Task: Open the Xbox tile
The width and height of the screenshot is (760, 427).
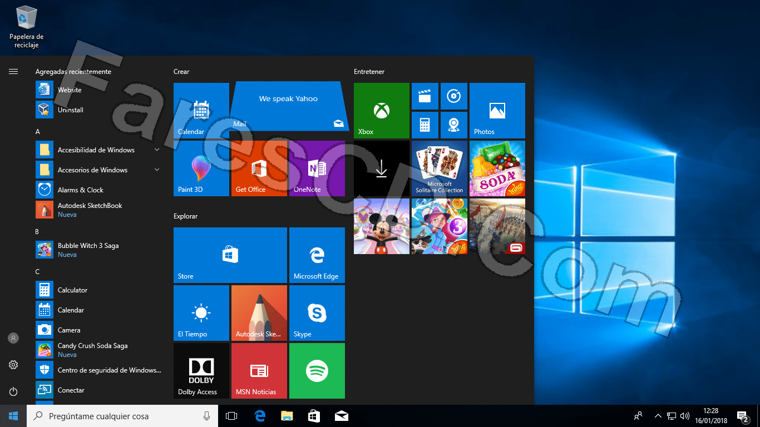Action: 381,111
